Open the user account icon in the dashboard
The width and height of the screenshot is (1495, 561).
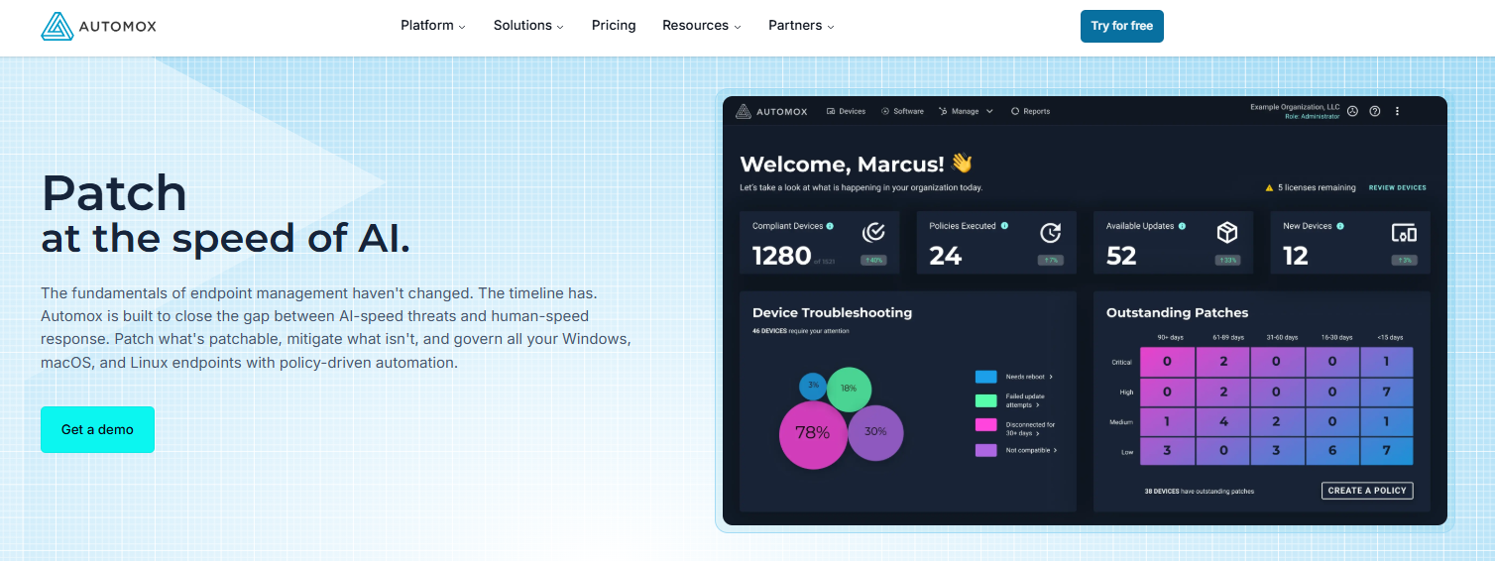[1354, 111]
